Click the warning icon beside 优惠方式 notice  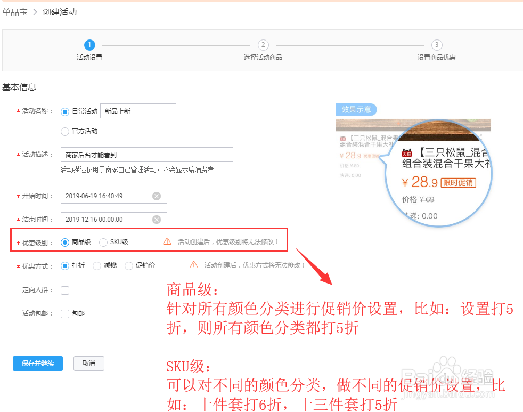click(x=194, y=265)
